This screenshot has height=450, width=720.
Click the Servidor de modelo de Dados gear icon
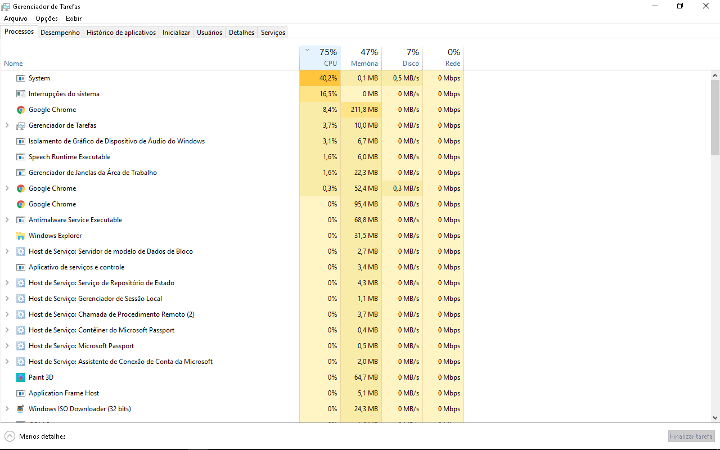[x=21, y=251]
